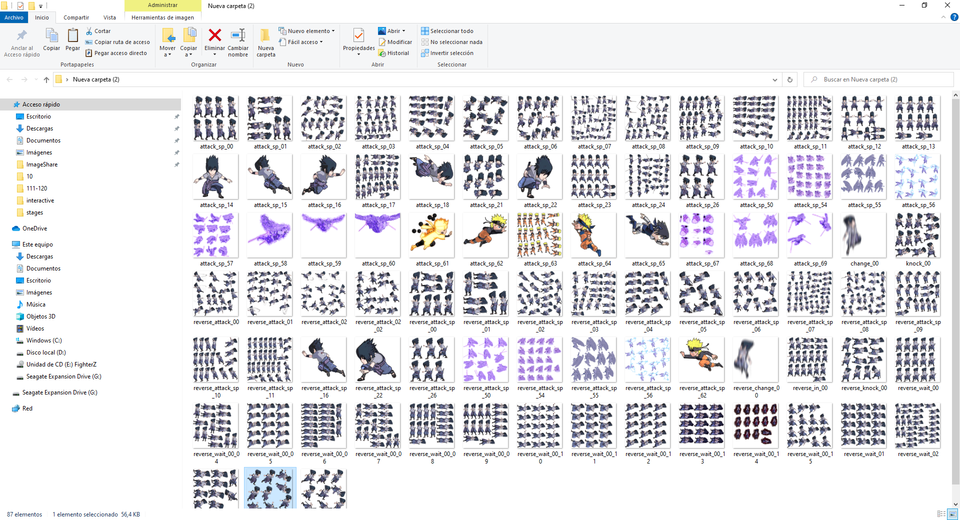The image size is (960, 520).
Task: Click the Administrar contextual tab
Action: pyautogui.click(x=162, y=5)
